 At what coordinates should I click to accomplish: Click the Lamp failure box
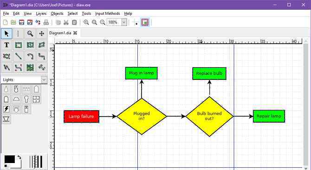pyautogui.click(x=81, y=117)
